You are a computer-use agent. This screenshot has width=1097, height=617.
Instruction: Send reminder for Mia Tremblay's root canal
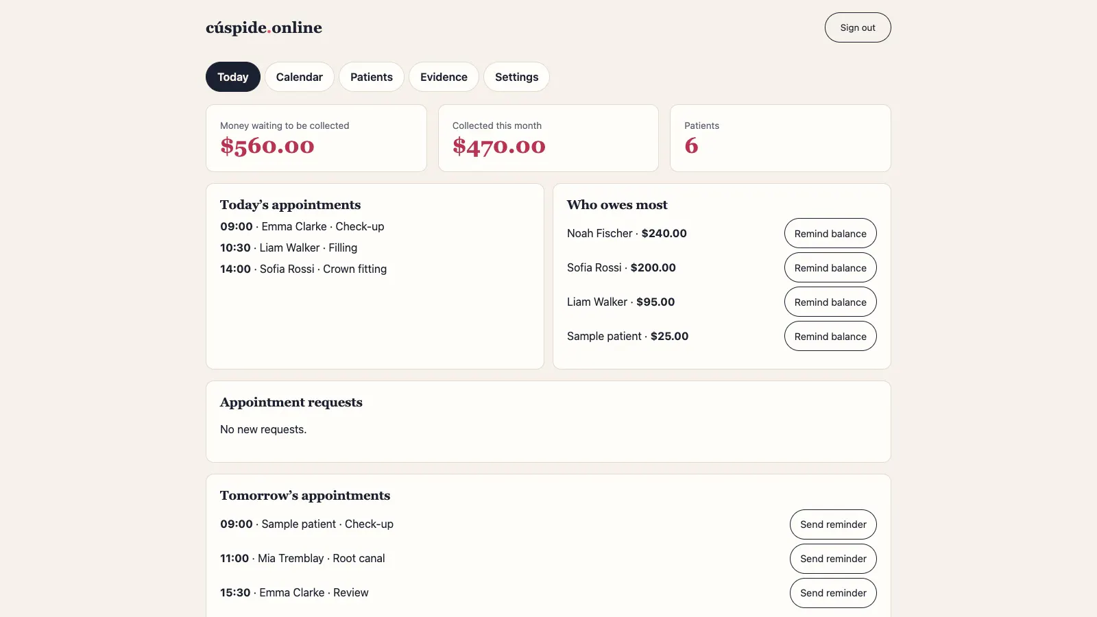click(833, 559)
